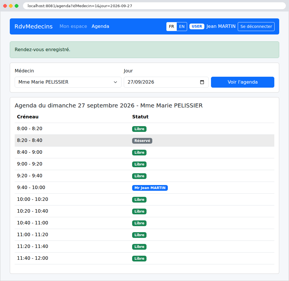Switch language to EN
This screenshot has height=281, width=289.
(182, 26)
